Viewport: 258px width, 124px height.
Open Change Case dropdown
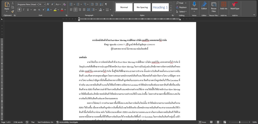(x=58, y=5)
